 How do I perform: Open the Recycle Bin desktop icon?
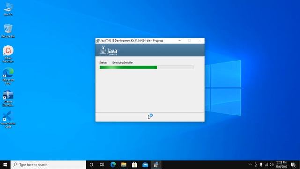click(8, 31)
